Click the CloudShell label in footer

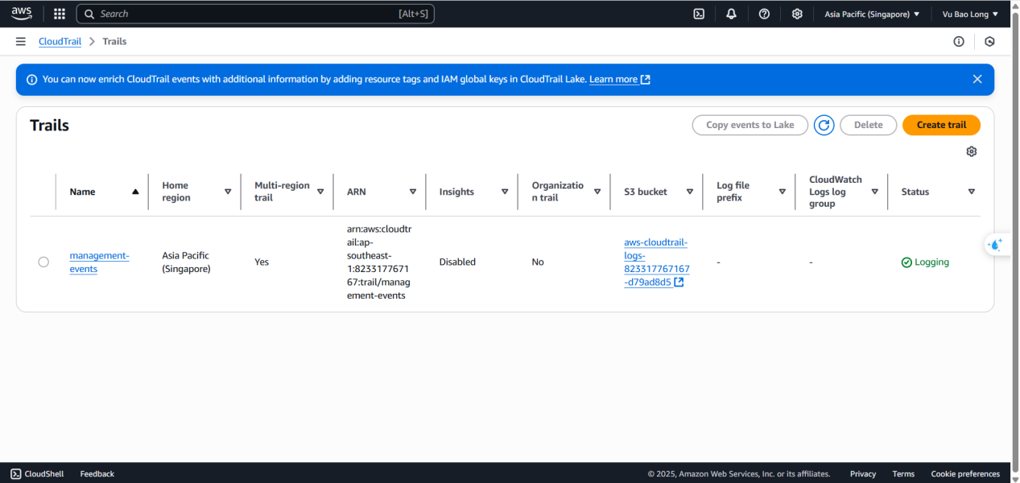(x=44, y=474)
